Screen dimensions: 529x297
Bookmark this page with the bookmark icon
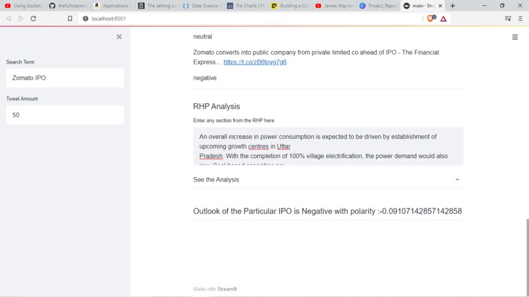click(70, 18)
